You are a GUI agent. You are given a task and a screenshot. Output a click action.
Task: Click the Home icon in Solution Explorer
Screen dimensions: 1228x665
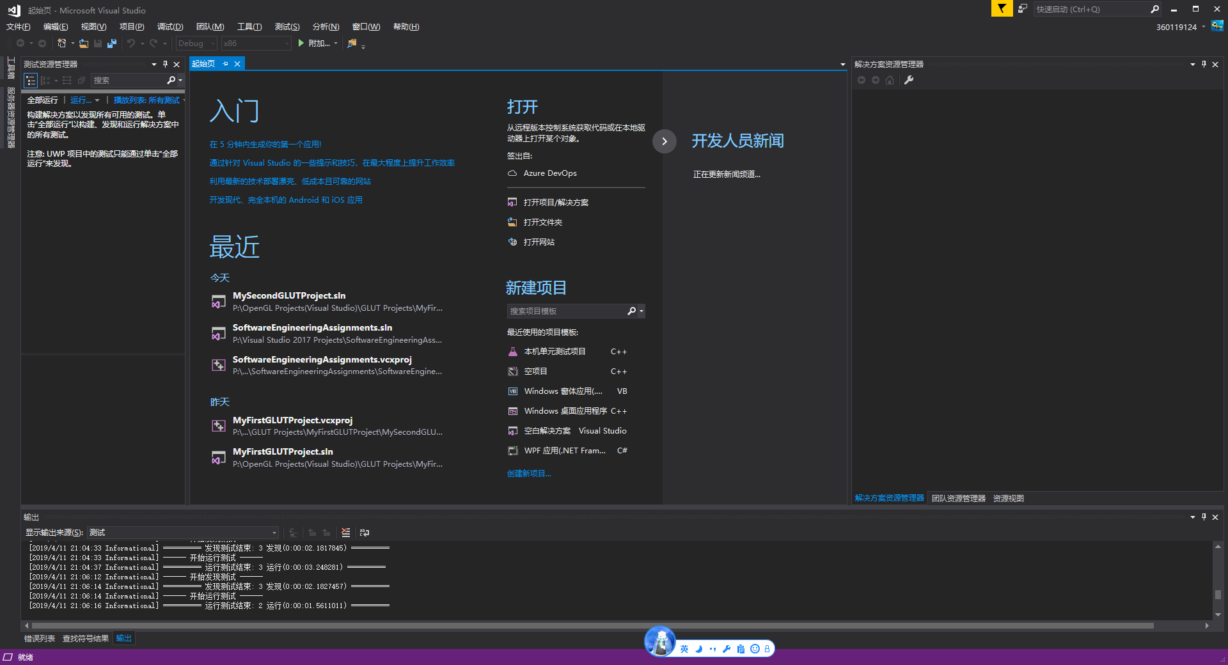click(890, 80)
